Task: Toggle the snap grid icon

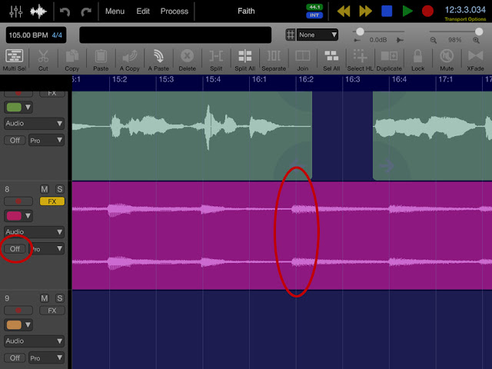Action: [291, 35]
